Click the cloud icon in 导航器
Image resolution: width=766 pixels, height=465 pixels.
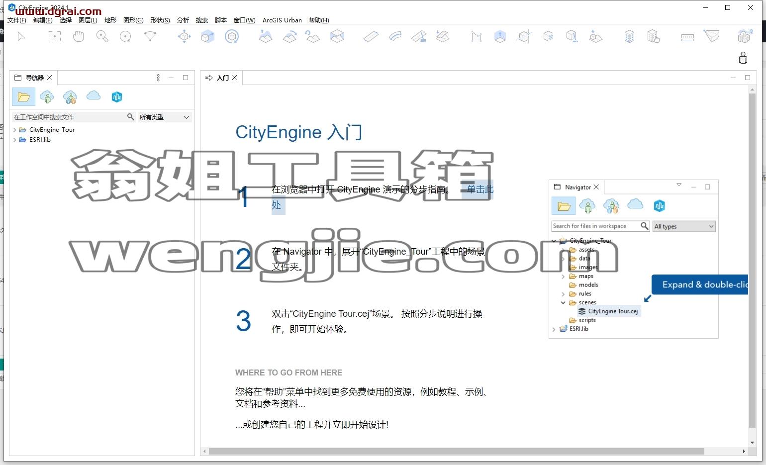tap(94, 96)
